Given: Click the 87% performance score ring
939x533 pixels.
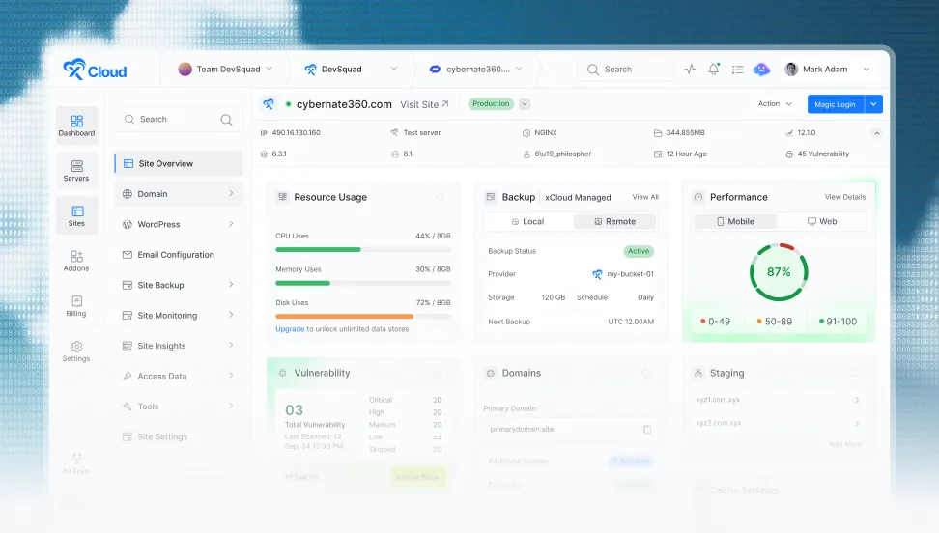Looking at the screenshot, I should [779, 272].
